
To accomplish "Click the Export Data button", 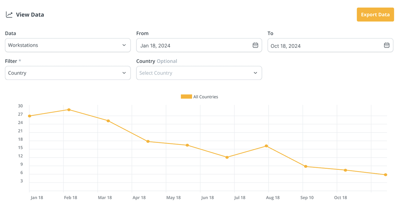I will coord(375,15).
